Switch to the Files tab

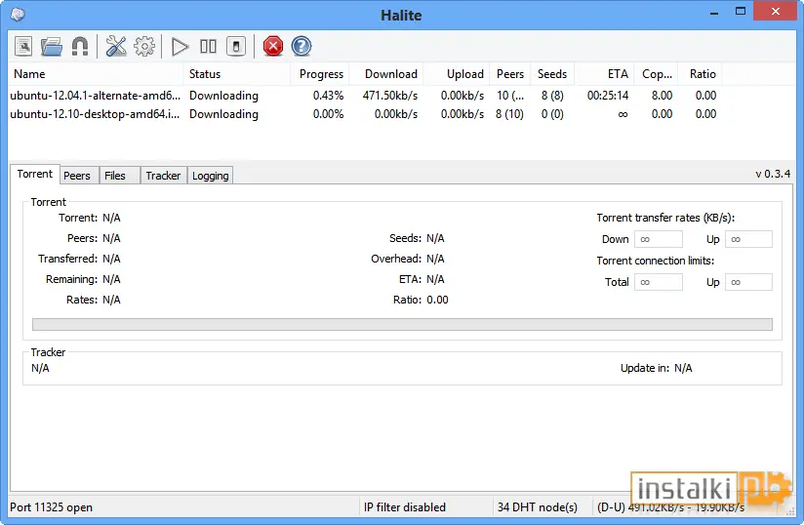(x=115, y=176)
